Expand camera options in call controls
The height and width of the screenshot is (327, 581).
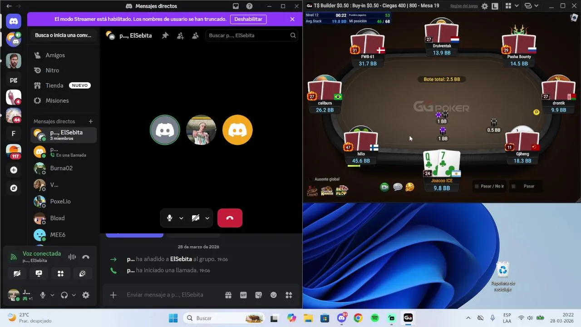pos(207,218)
